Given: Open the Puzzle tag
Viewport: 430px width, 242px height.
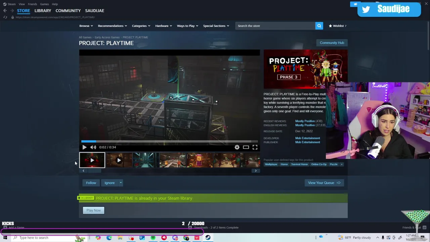Looking at the screenshot, I should pyautogui.click(x=334, y=164).
